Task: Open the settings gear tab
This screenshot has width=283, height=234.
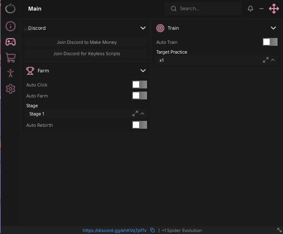Action: click(x=11, y=89)
